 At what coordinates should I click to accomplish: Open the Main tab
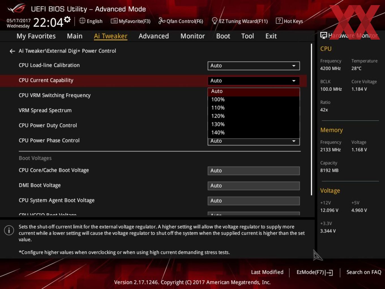pyautogui.click(x=75, y=36)
